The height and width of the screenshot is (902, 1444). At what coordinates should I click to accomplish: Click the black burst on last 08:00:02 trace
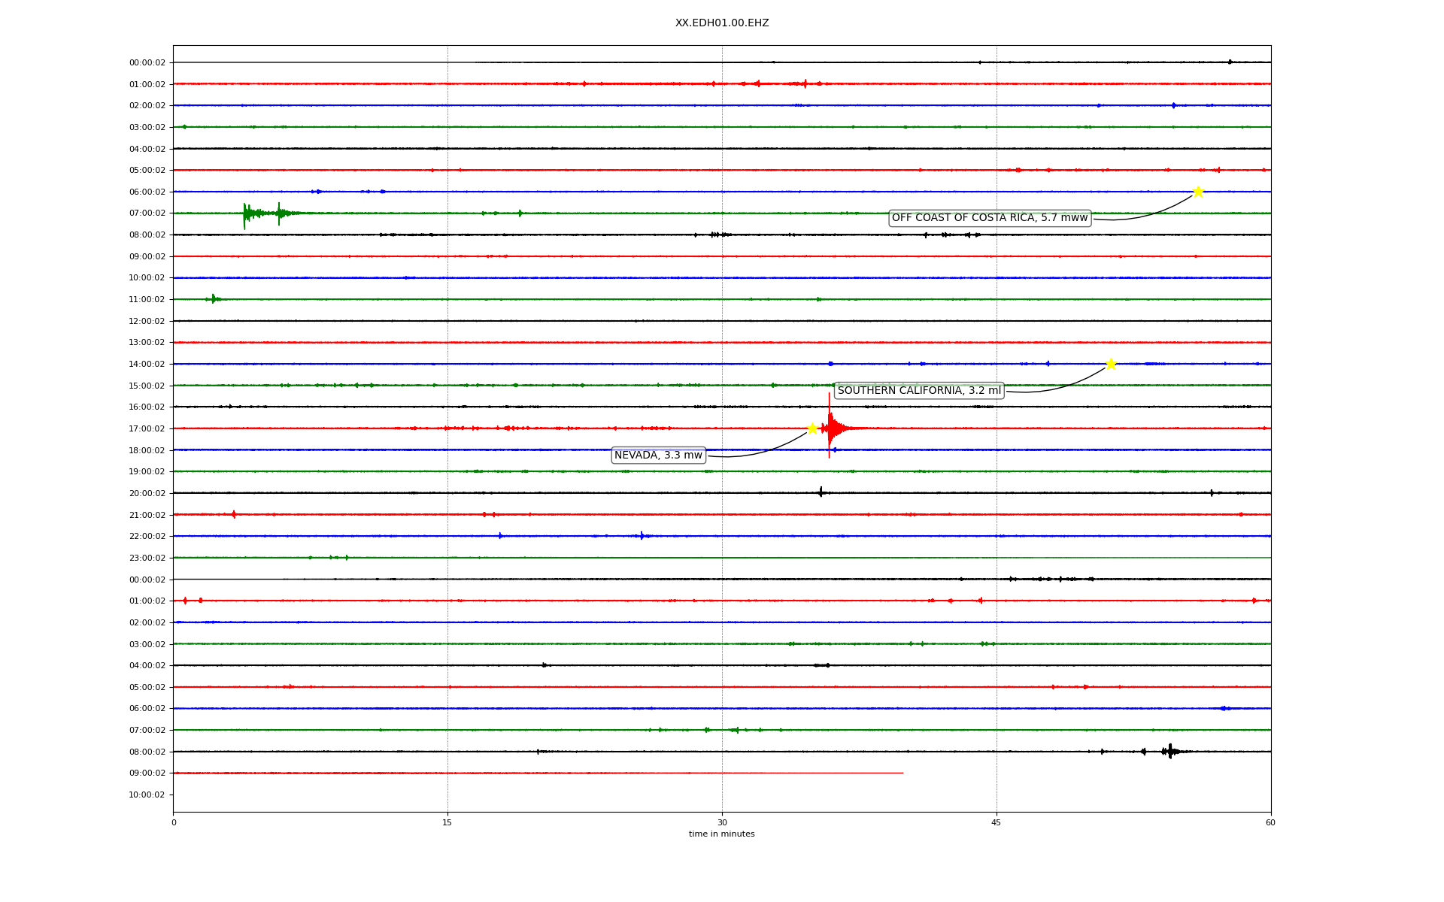pyautogui.click(x=1169, y=751)
